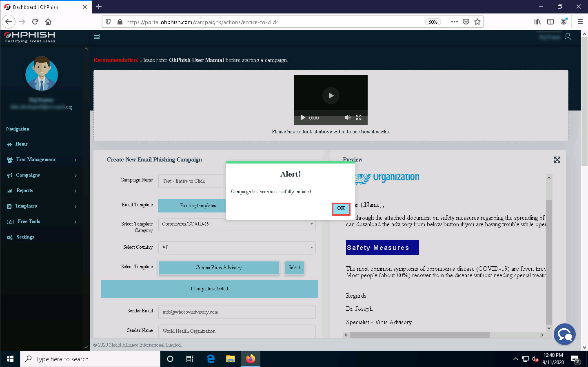Click the browser Back button
The height and width of the screenshot is (367, 588).
(x=9, y=22)
